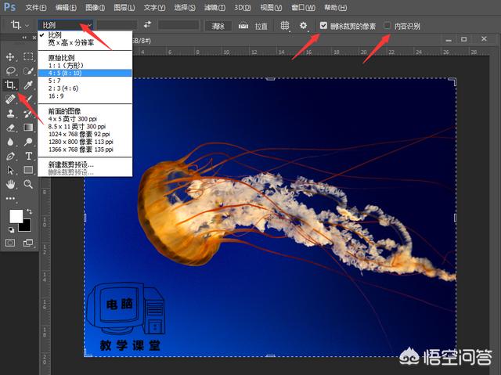Image resolution: width=501 pixels, height=375 pixels.
Task: Choose 1:1 (方形) ratio
Action: pos(85,66)
